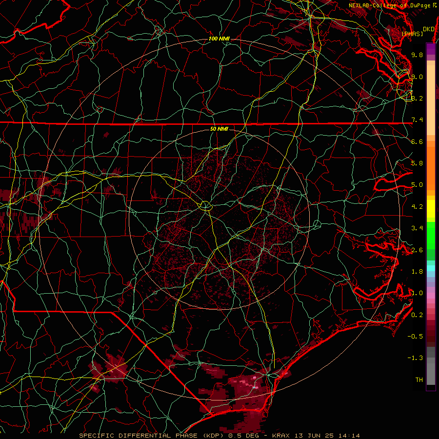This screenshot has height=439, width=439.
Task: Pick the bright green band on the color bar
Action: pyautogui.click(x=431, y=235)
